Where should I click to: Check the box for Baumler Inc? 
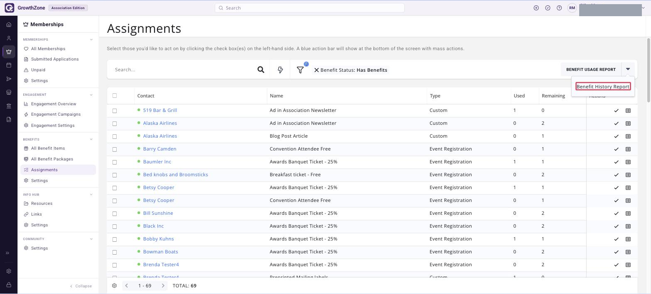115,162
